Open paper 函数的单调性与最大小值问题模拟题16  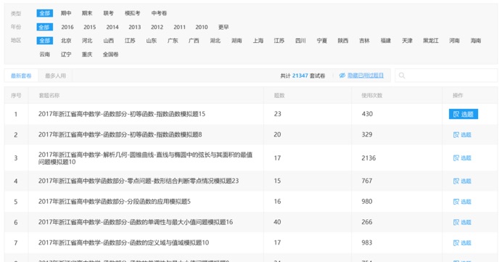(136, 222)
